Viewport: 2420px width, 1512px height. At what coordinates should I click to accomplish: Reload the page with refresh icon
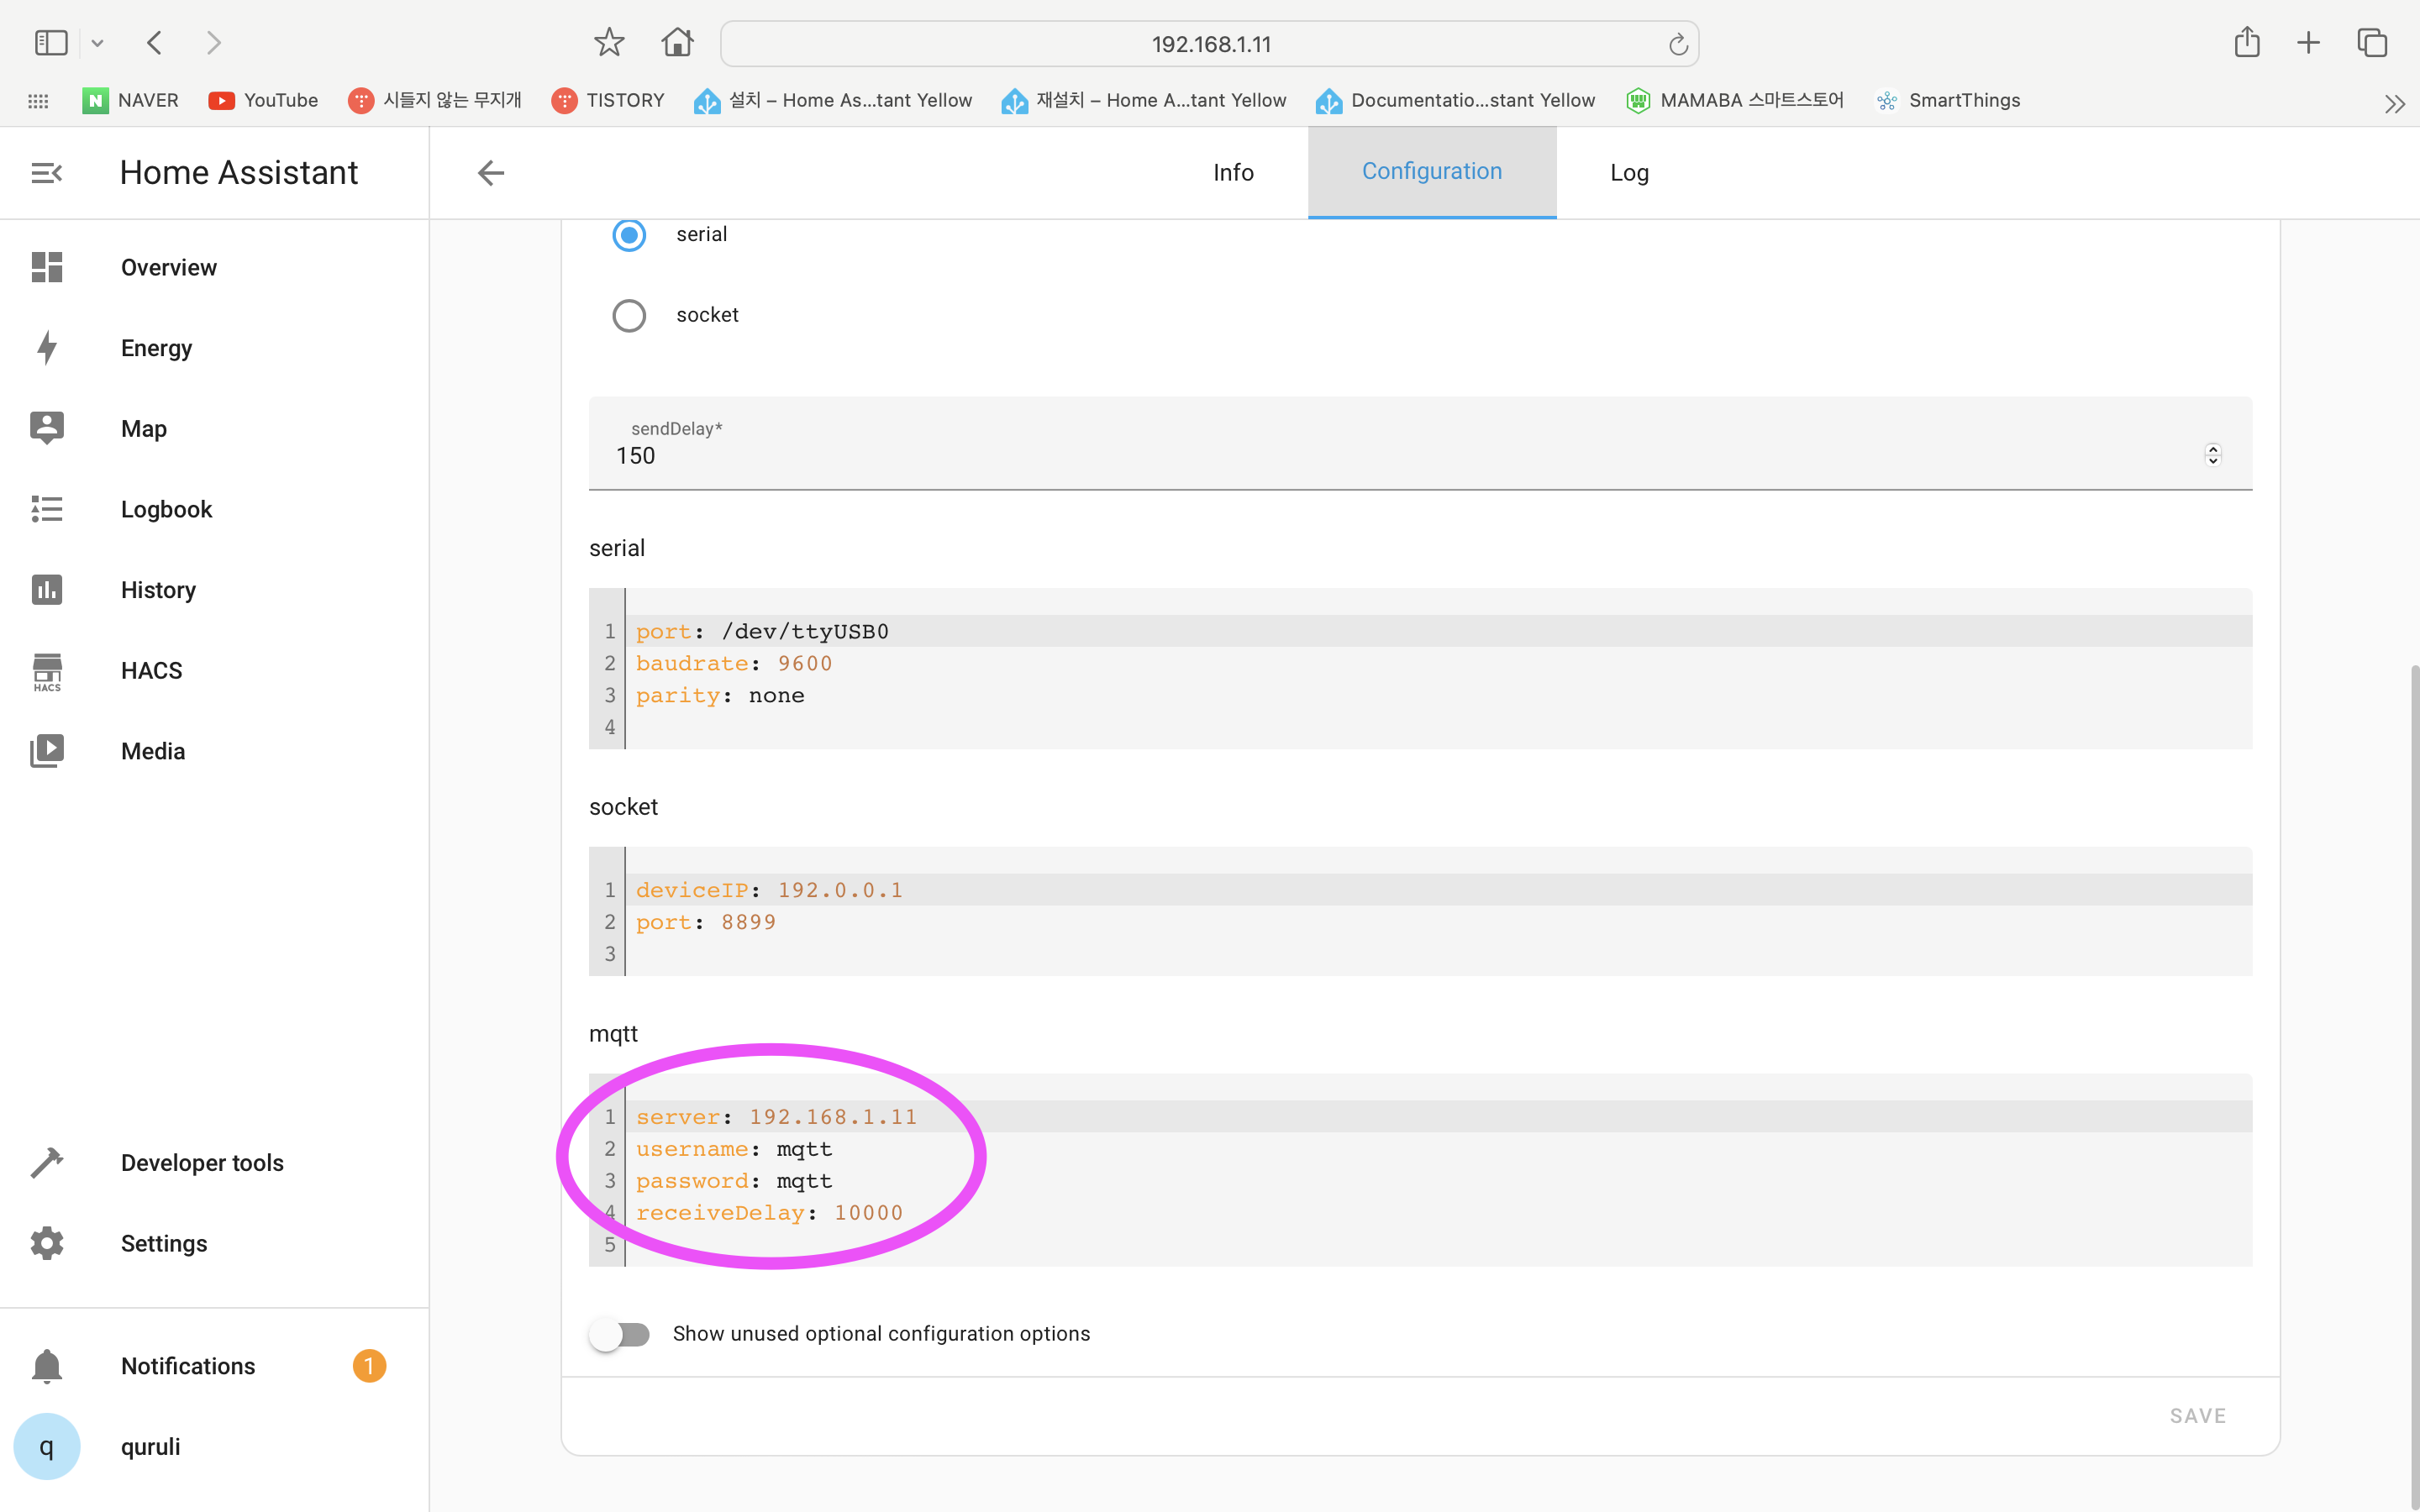coord(1678,44)
